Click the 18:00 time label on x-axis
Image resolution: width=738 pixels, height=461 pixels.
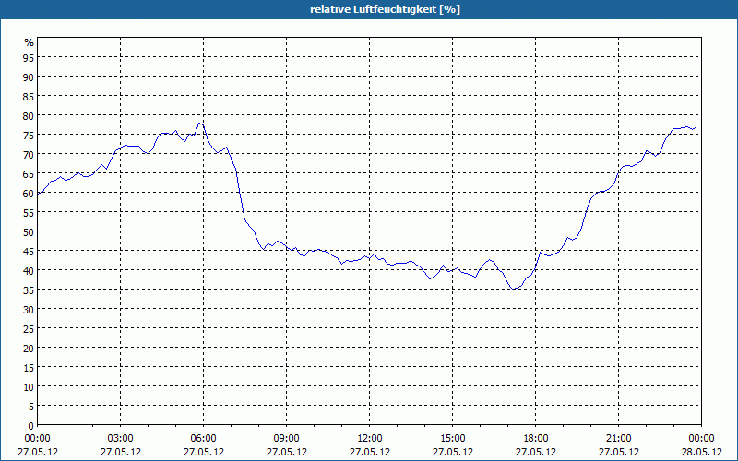536,439
